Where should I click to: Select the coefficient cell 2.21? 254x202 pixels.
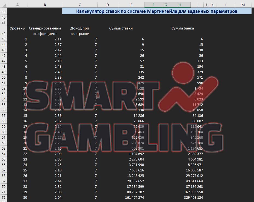click(45, 176)
